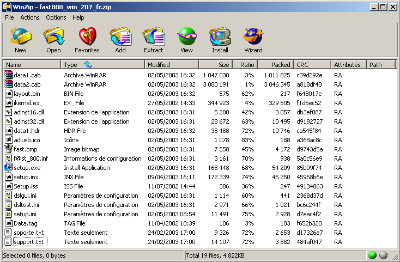Click the adinst32.dll file icon
The width and height of the screenshot is (400, 262).
coord(9,121)
